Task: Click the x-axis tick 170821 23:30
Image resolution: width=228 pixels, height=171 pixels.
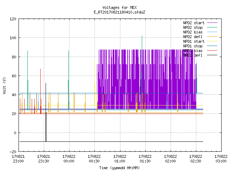Action: [43, 159]
